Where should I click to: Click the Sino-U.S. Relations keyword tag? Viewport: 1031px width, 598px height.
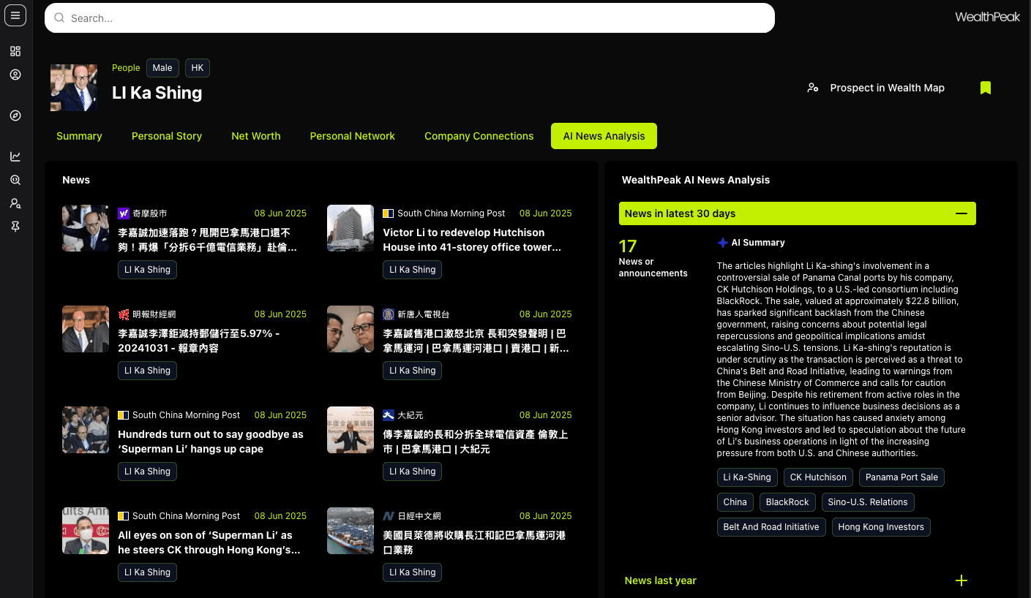click(868, 502)
